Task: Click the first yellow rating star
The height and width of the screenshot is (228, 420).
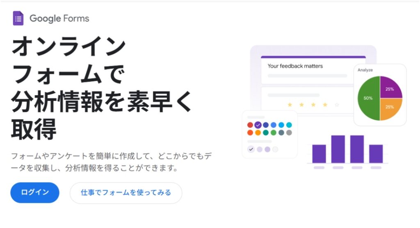Action: coord(290,105)
